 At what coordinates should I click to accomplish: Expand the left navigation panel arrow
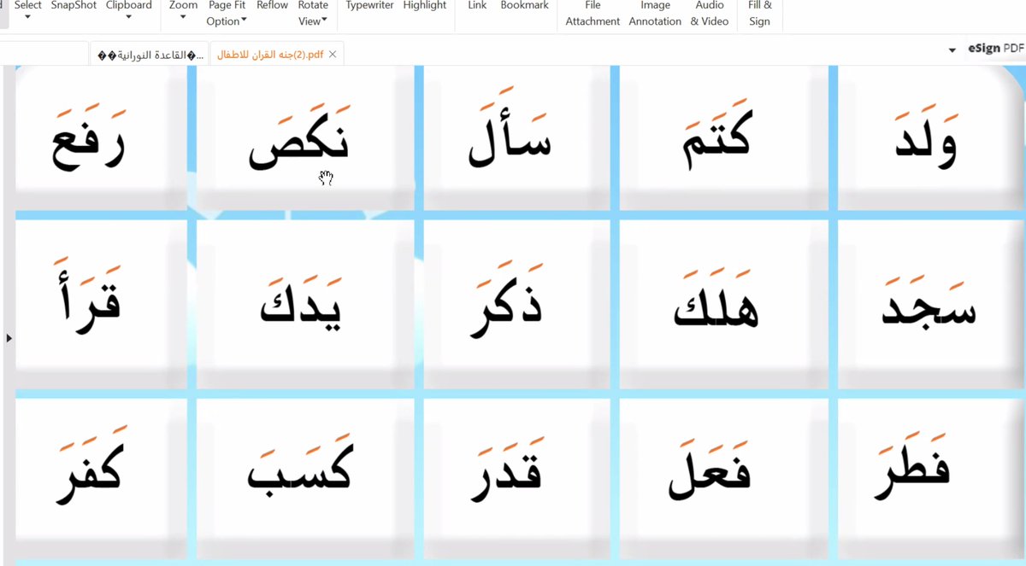pyautogui.click(x=9, y=338)
